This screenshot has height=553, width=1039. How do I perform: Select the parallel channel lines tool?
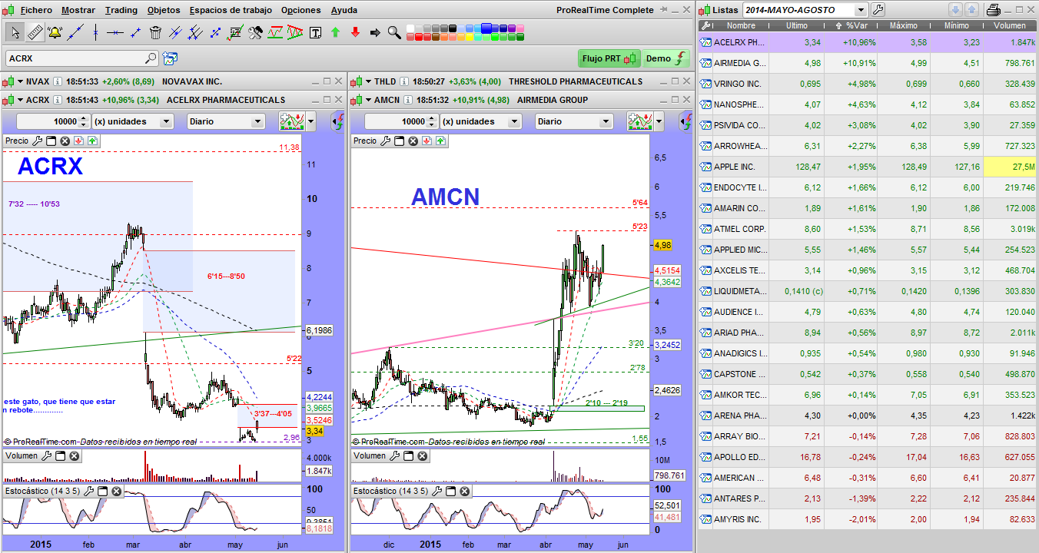coord(175,32)
